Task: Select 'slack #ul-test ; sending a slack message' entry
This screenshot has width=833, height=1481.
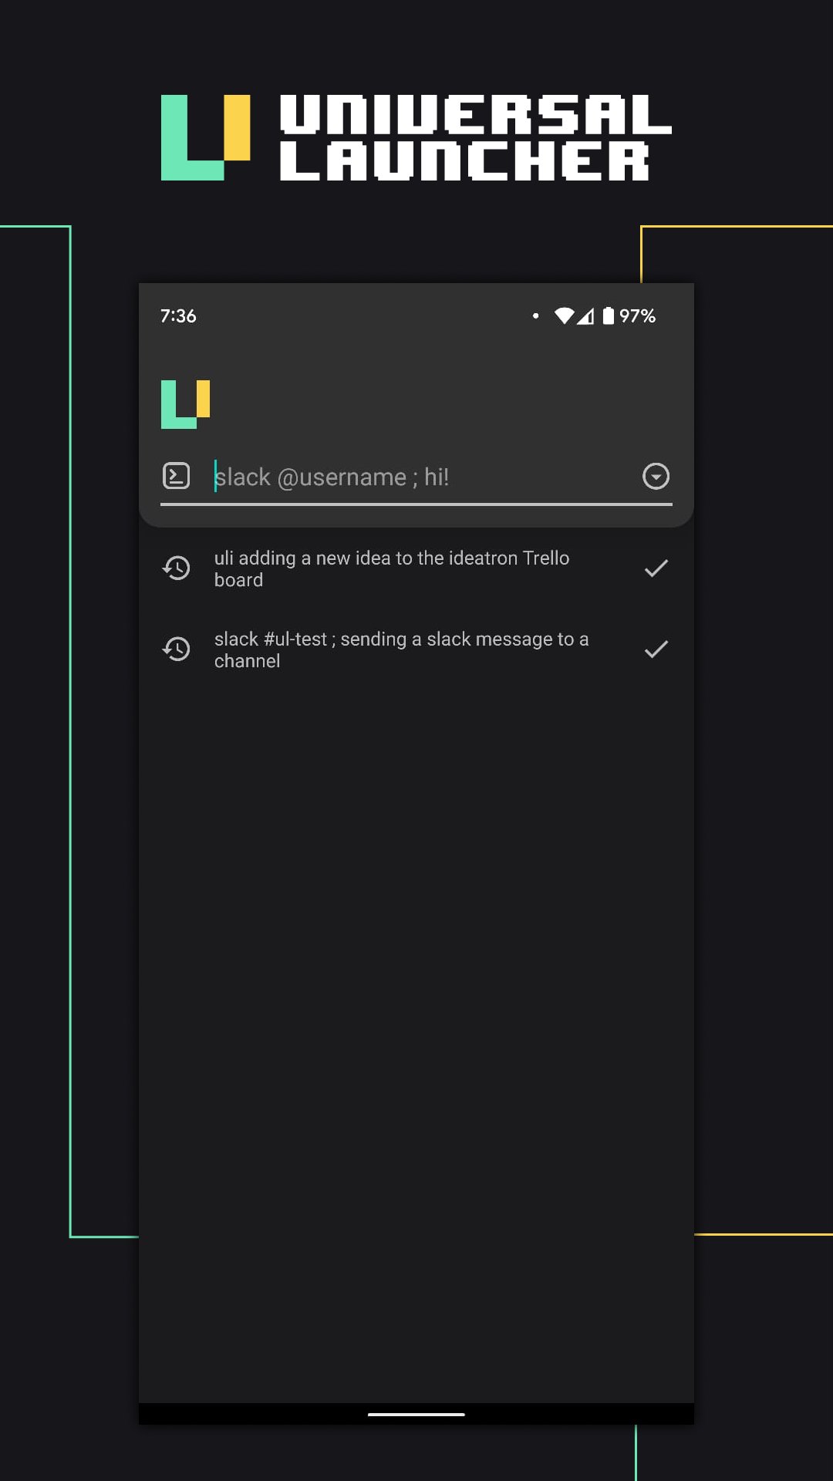Action: point(401,649)
